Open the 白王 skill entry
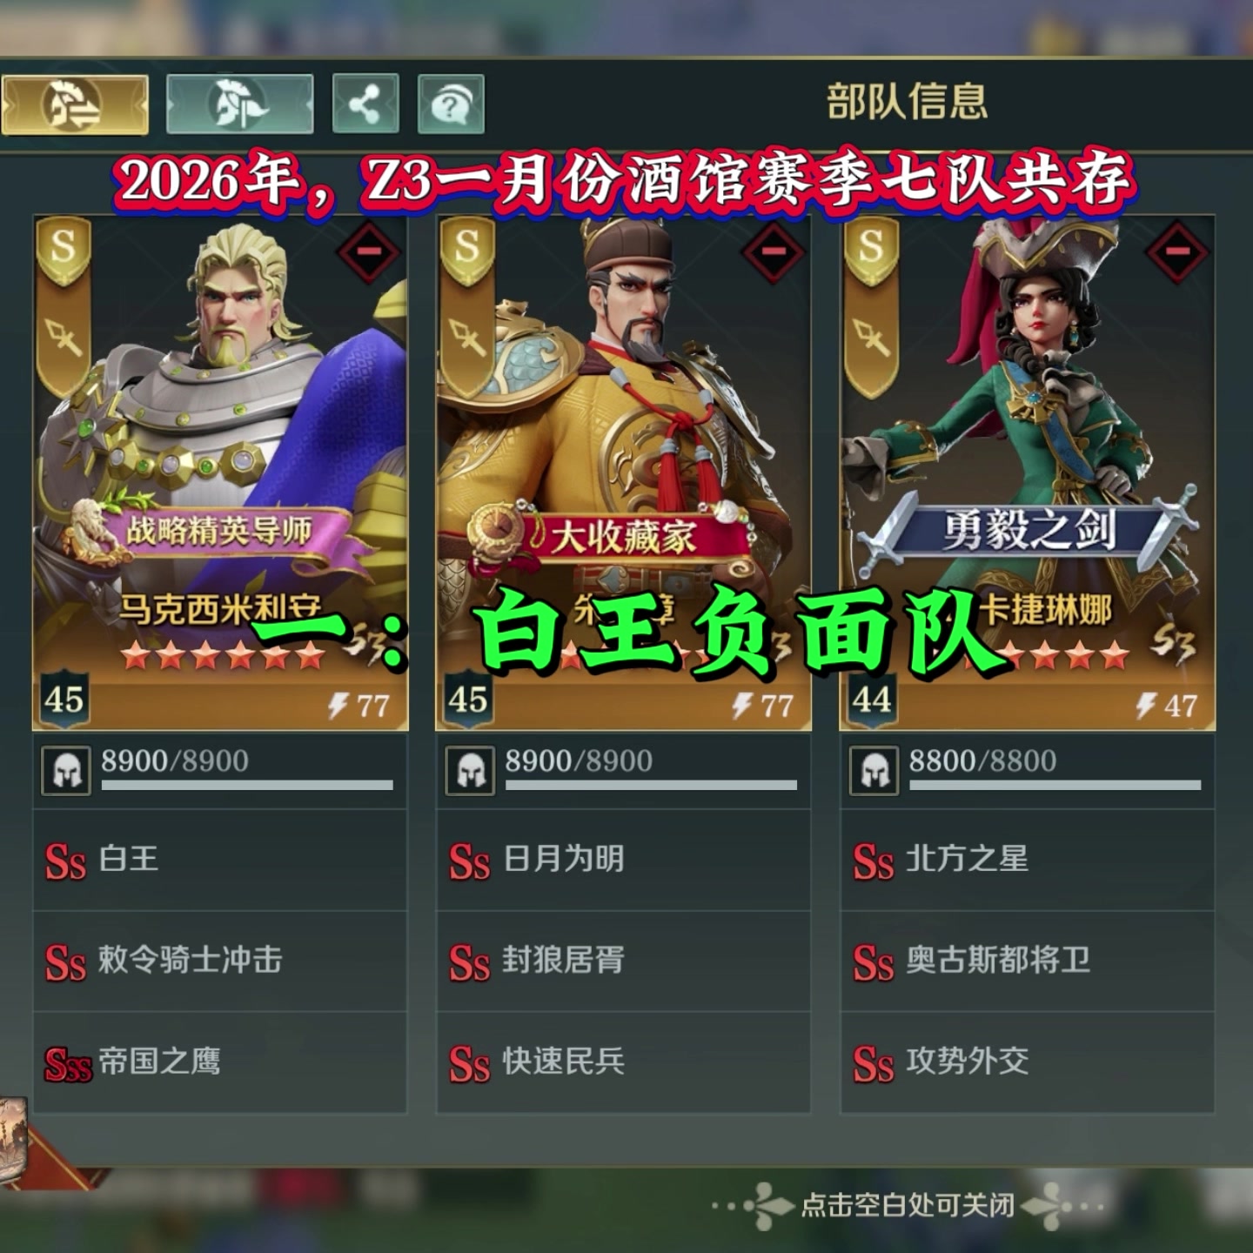 [x=219, y=861]
